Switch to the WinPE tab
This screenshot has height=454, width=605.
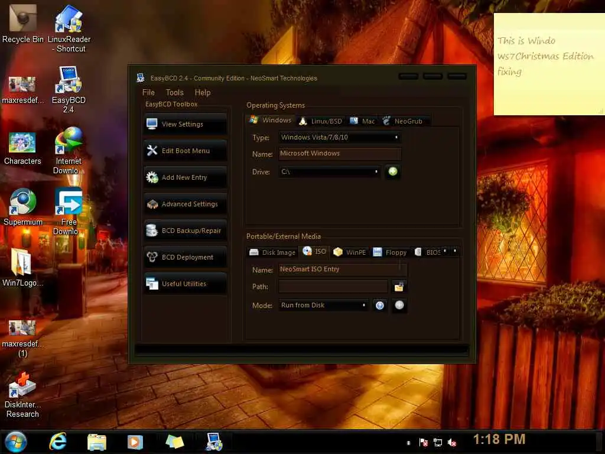[x=350, y=252]
